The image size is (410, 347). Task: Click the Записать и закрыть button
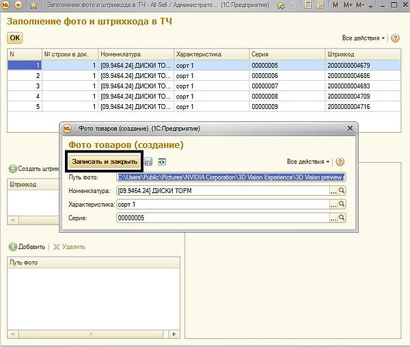[105, 162]
